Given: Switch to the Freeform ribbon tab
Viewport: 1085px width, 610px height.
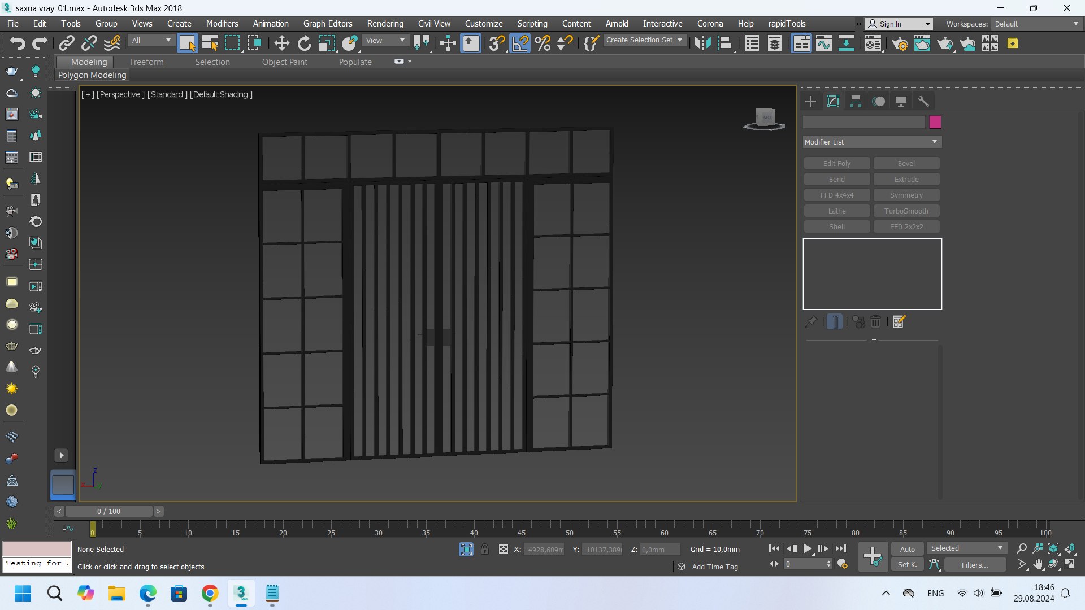Looking at the screenshot, I should (x=146, y=62).
